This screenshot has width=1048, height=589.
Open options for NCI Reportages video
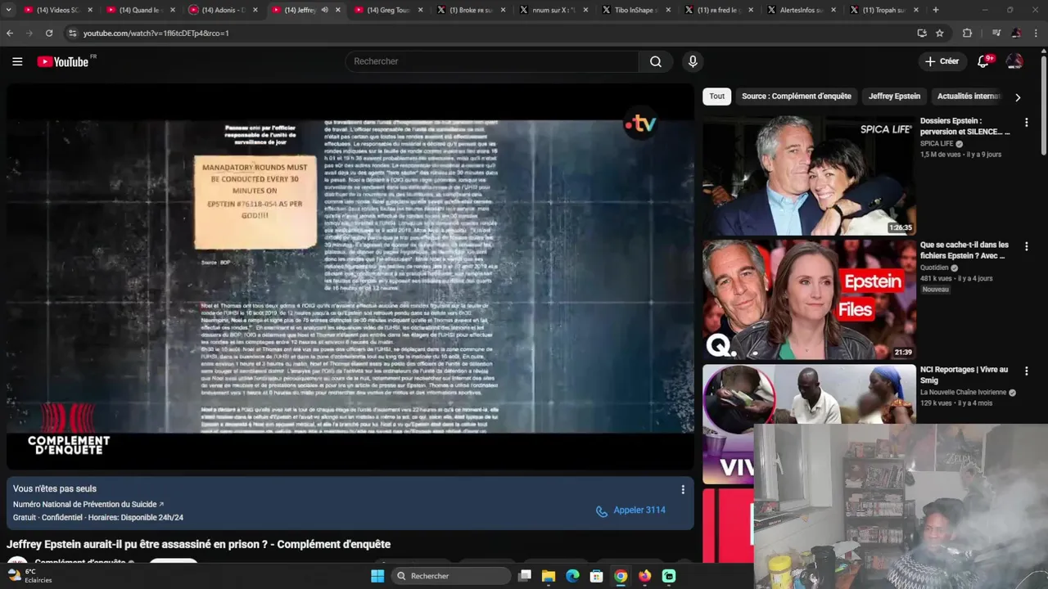[1027, 371]
